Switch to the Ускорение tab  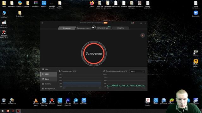tap(67, 28)
